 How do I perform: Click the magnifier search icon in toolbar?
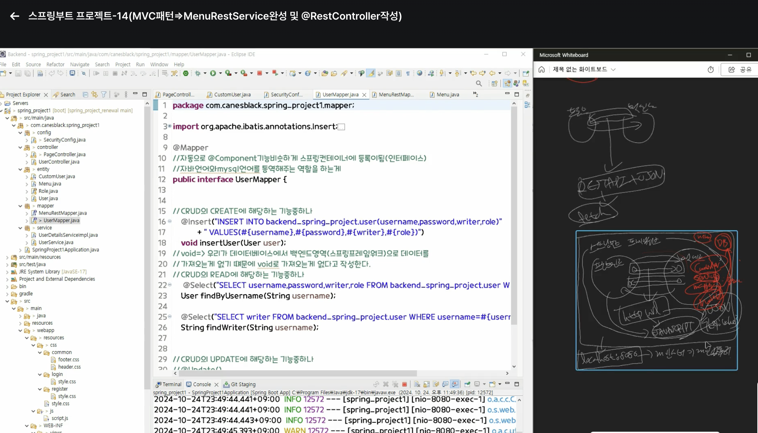coord(479,84)
